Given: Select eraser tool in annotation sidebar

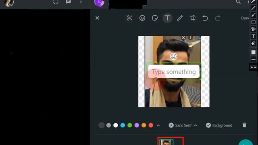Looking at the screenshot, I should click(x=254, y=43).
